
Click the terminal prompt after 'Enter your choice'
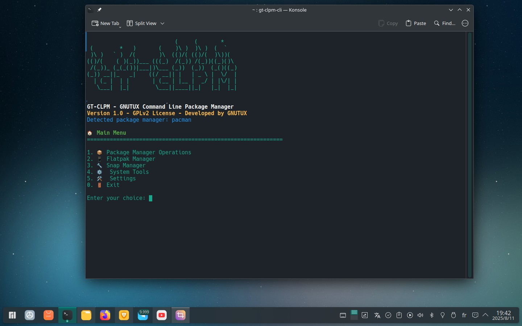[x=150, y=198]
